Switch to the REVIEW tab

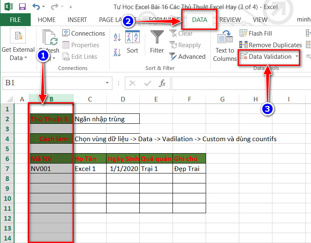(x=230, y=19)
